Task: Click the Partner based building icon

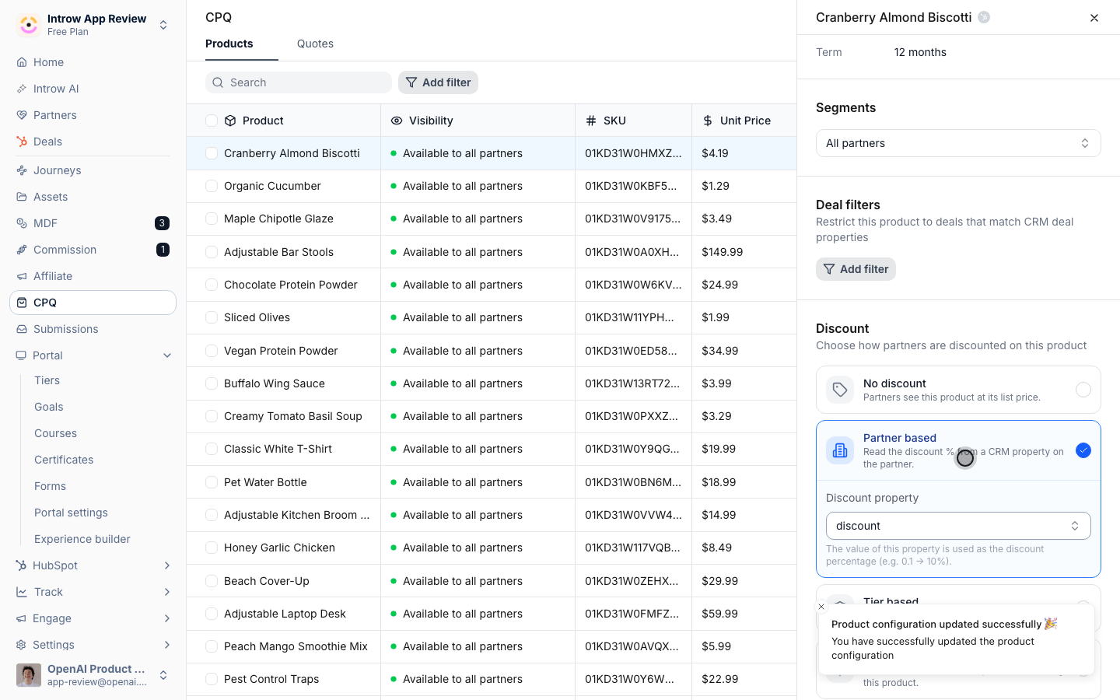Action: point(840,450)
